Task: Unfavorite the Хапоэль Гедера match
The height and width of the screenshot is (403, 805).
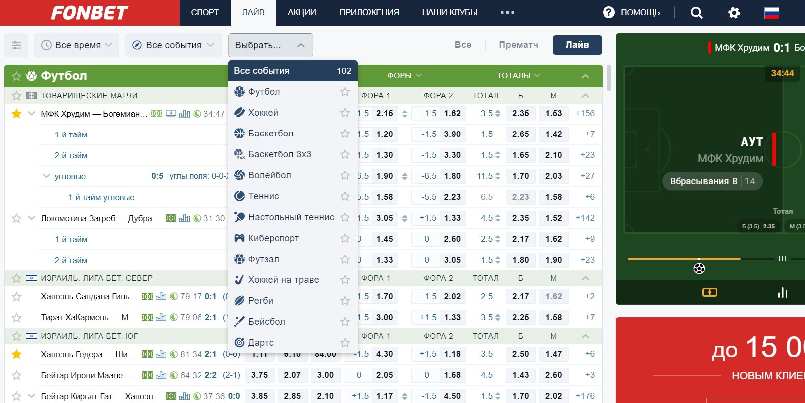Action: [16, 354]
